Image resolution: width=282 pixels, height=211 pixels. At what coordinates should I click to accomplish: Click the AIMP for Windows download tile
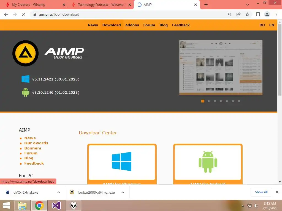(x=122, y=164)
